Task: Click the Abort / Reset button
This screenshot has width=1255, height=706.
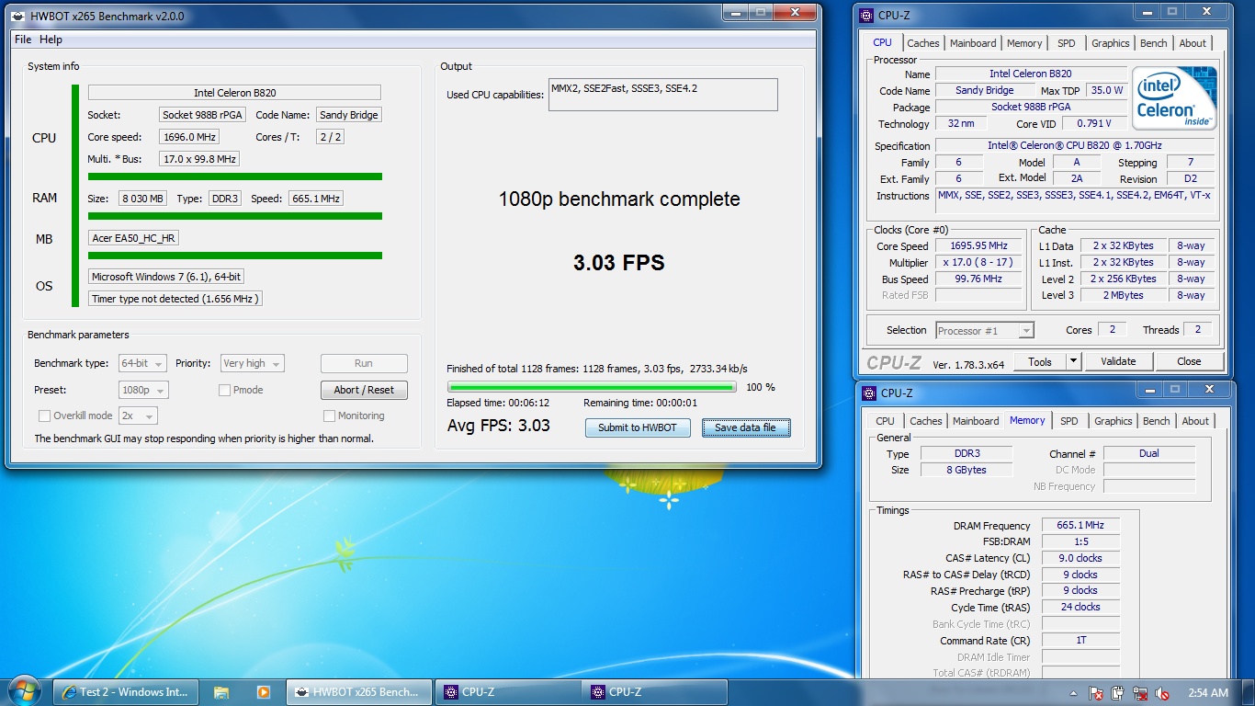Action: 364,390
